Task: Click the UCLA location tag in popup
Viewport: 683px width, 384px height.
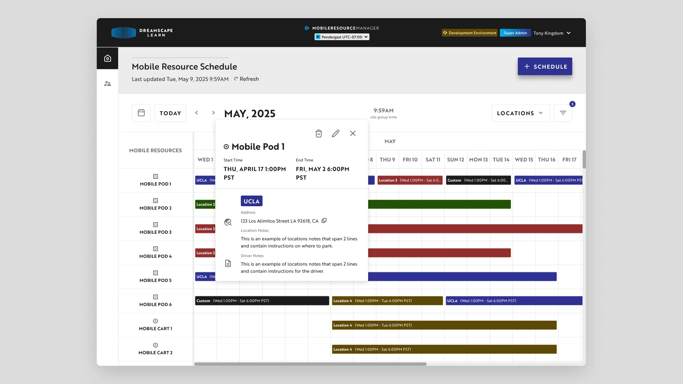Action: pyautogui.click(x=252, y=201)
